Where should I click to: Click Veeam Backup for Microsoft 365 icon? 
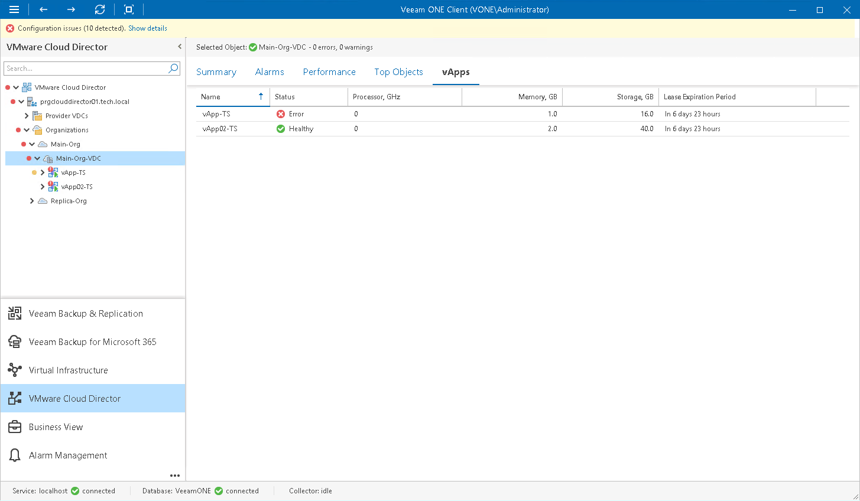[15, 342]
